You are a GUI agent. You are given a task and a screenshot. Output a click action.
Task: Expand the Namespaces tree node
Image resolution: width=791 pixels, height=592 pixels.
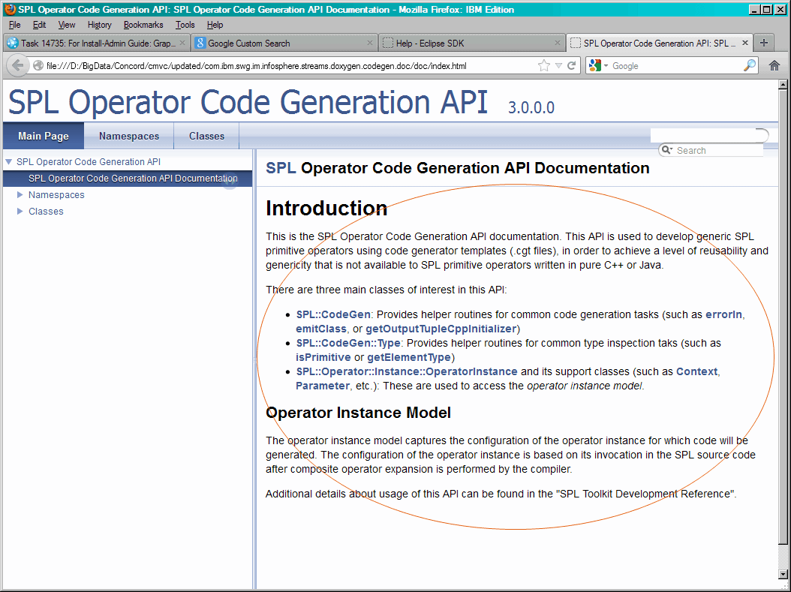pyautogui.click(x=20, y=194)
